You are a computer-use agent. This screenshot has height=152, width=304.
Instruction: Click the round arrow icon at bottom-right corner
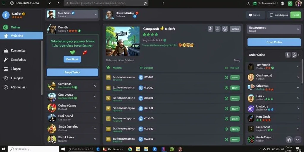click(x=297, y=140)
